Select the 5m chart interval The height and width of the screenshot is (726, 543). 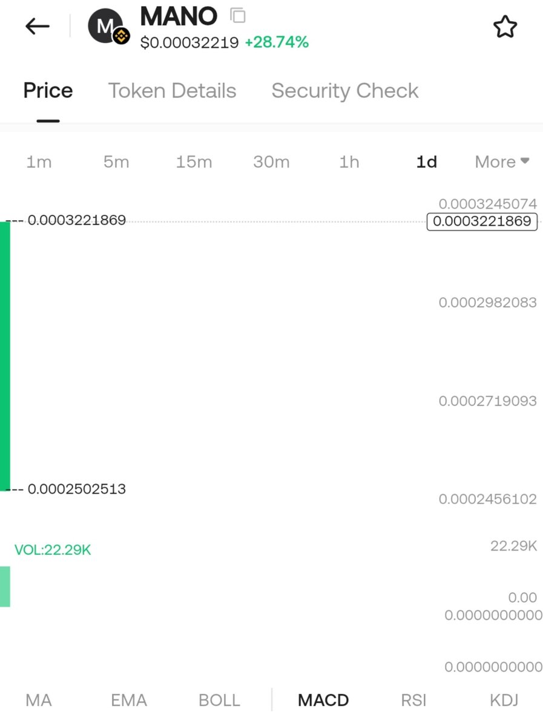pos(116,162)
